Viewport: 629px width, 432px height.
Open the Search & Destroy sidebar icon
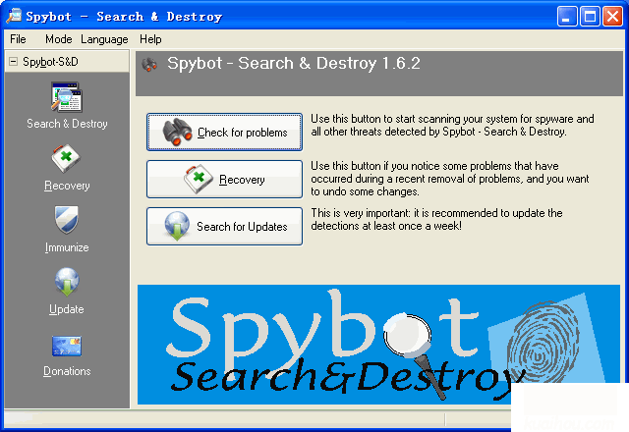(x=66, y=97)
